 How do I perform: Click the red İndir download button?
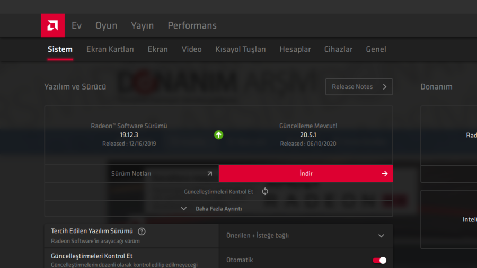pos(306,174)
